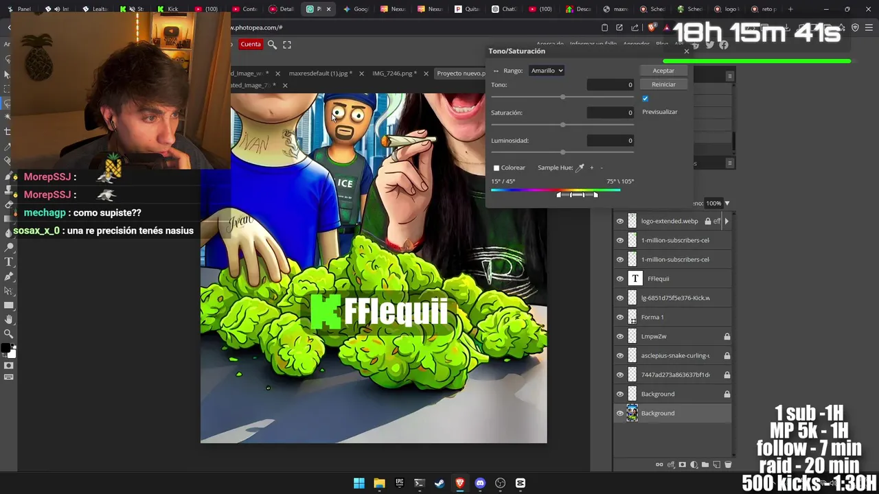The width and height of the screenshot is (879, 494).
Task: Toggle the Previsualizar checkbox
Action: (x=645, y=99)
